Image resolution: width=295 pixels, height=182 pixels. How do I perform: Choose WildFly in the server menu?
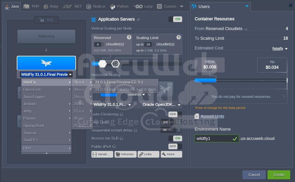46,82
